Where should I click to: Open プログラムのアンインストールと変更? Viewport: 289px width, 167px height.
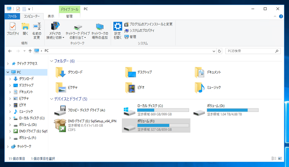(148, 24)
